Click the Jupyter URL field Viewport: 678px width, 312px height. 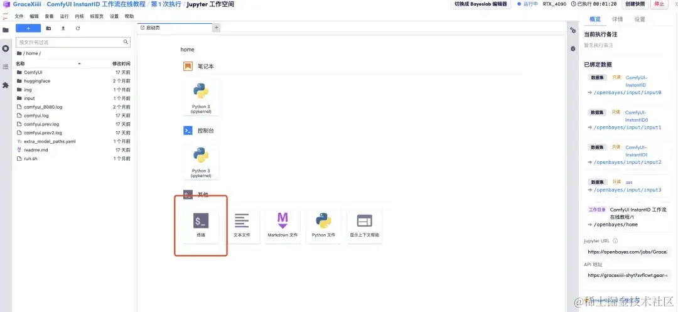[x=627, y=252]
